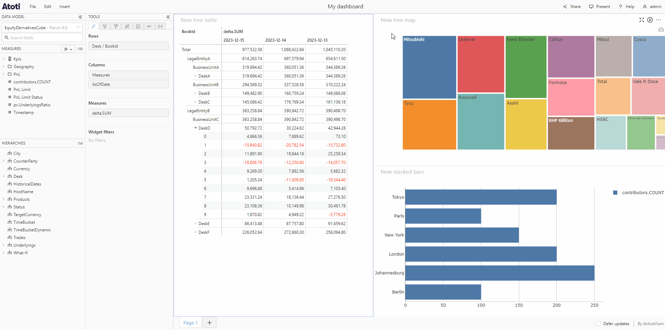Click the Johannesburg bar in stacked bars
Image resolution: width=665 pixels, height=330 pixels.
[x=500, y=273]
